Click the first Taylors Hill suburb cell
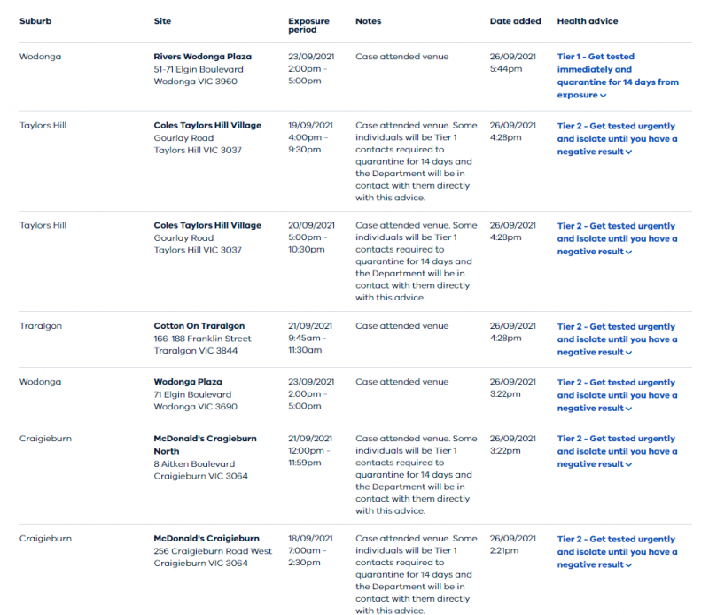The image size is (709, 615). (x=43, y=125)
